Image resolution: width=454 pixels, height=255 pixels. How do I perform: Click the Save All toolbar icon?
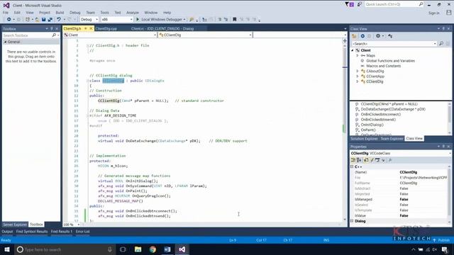coord(50,19)
